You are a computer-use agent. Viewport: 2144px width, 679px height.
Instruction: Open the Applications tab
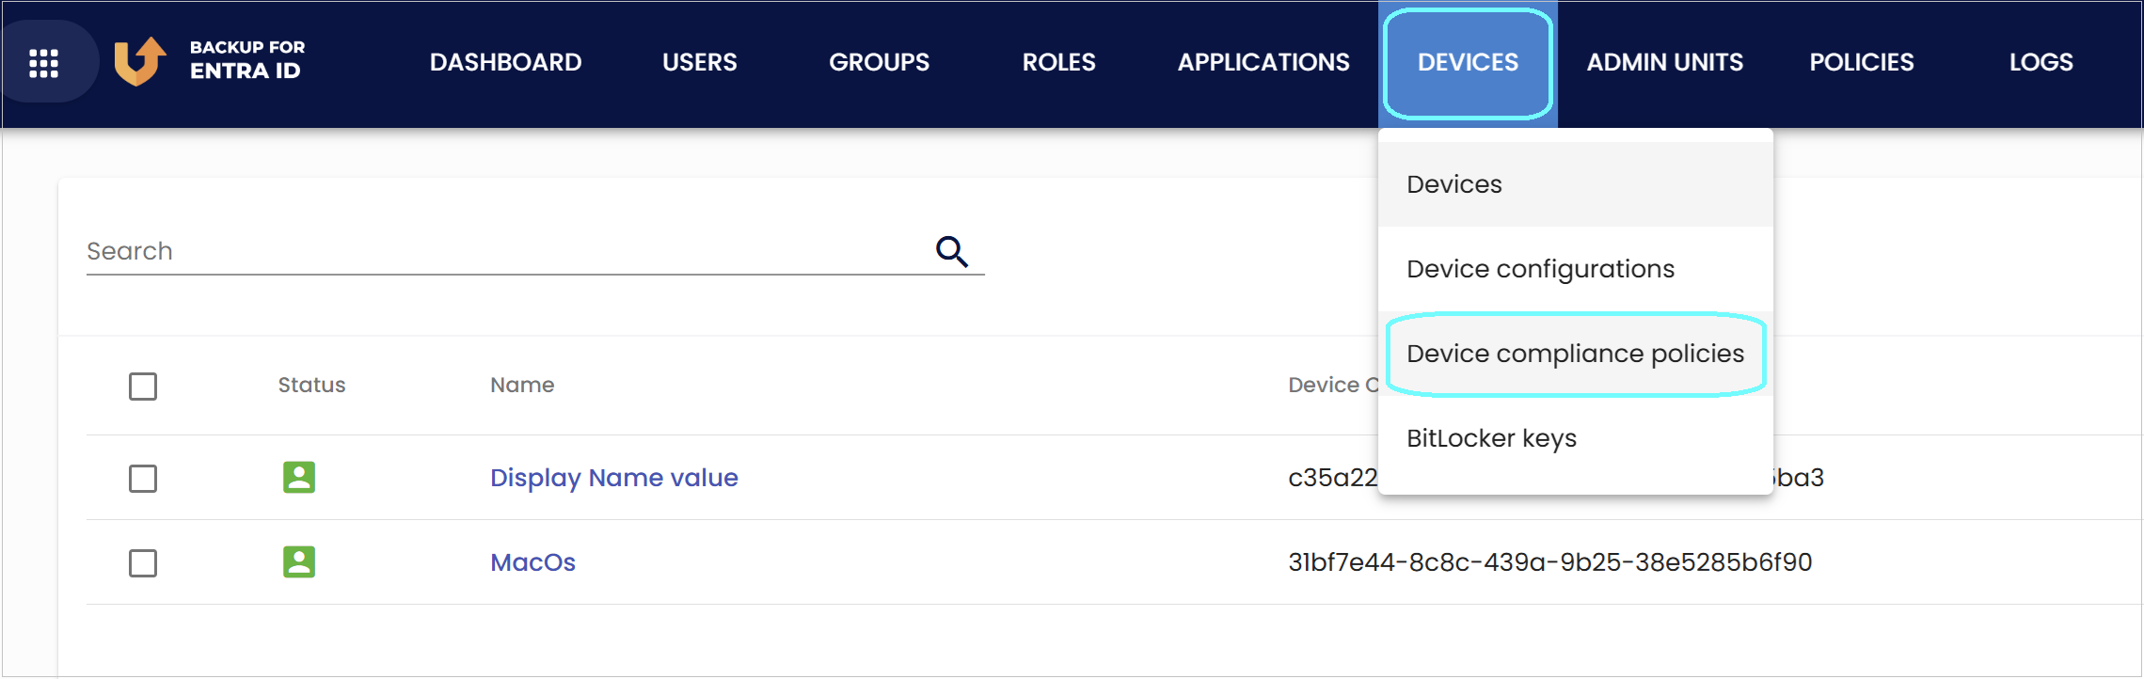1263,62
